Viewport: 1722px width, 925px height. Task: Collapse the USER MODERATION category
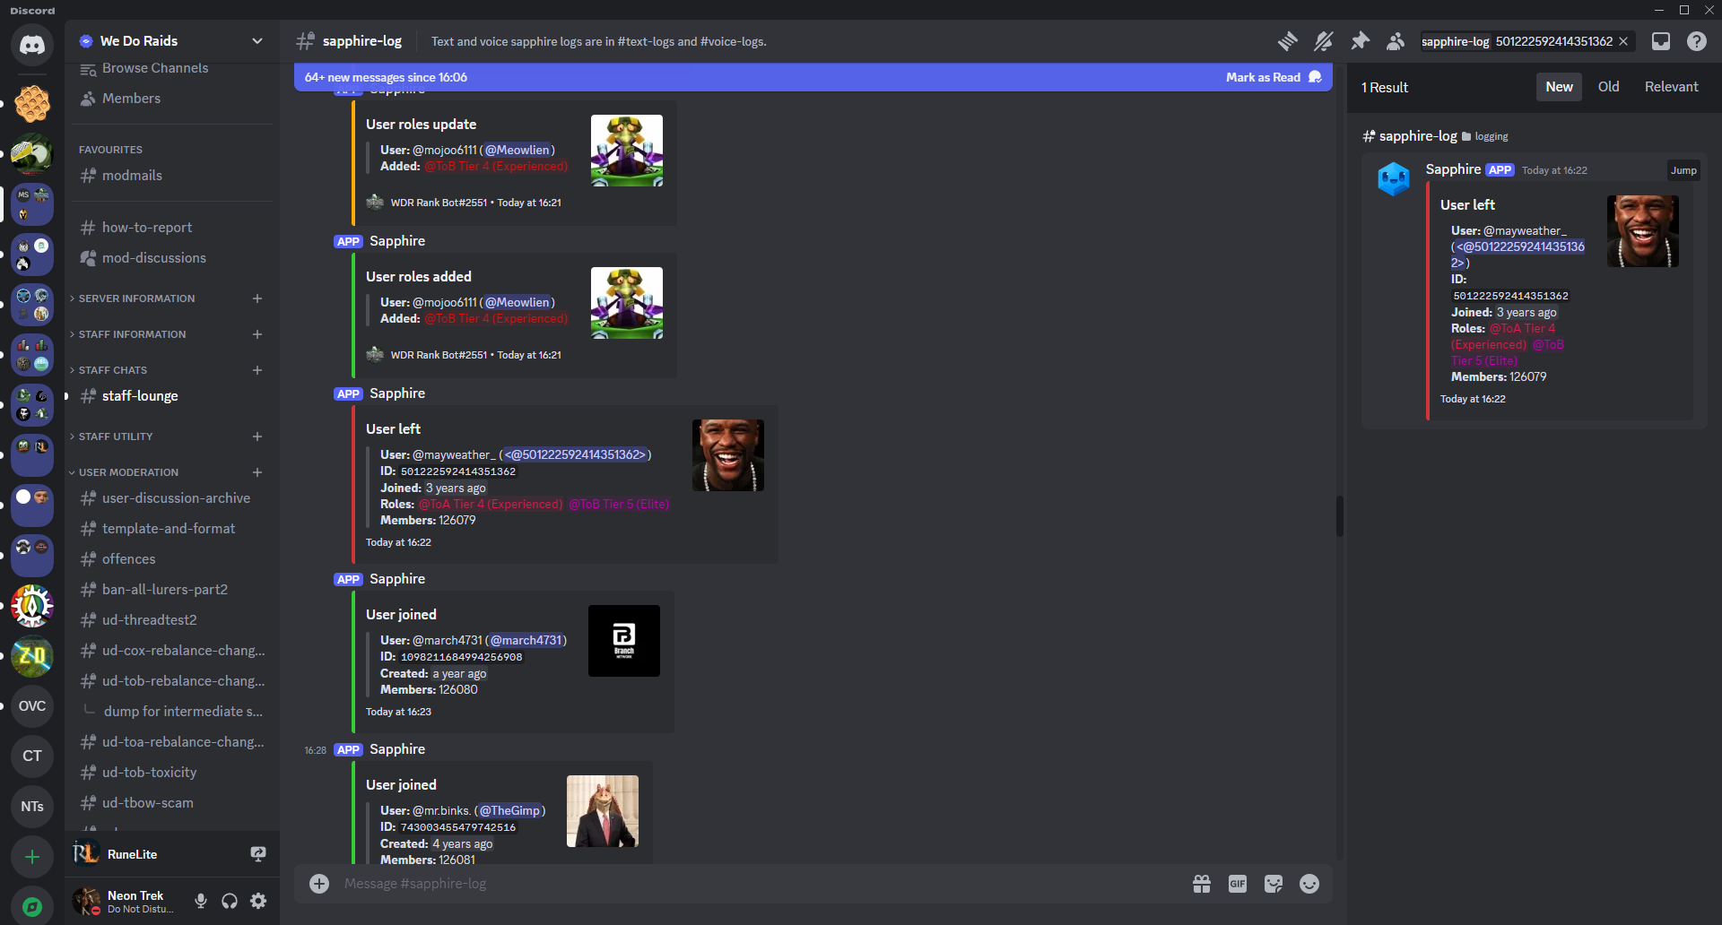[128, 472]
